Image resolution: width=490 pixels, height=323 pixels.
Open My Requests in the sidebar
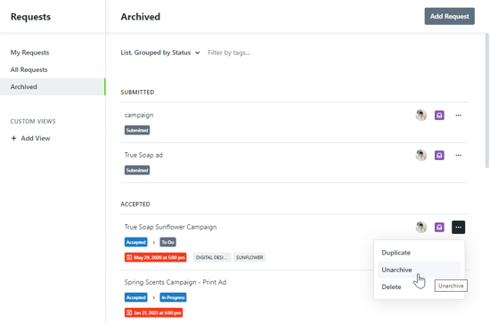29,52
